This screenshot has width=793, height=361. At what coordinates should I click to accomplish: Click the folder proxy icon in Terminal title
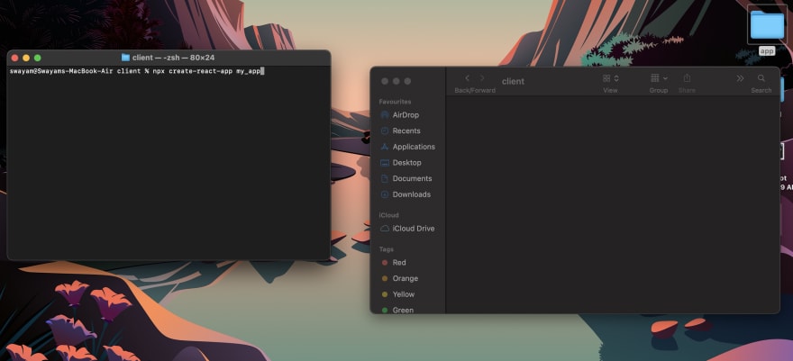[x=125, y=58]
